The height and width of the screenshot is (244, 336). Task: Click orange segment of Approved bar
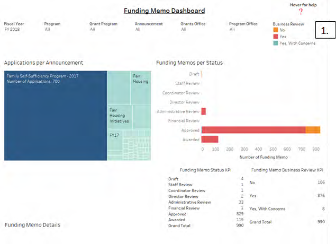point(313,130)
